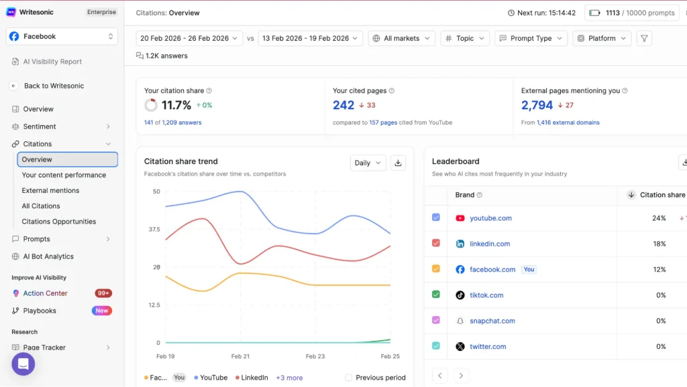This screenshot has height=387, width=687.
Task: Open the All markets dropdown
Action: pos(401,38)
